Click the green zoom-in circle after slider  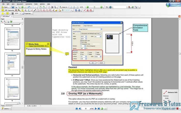pyautogui.click(x=101, y=7)
